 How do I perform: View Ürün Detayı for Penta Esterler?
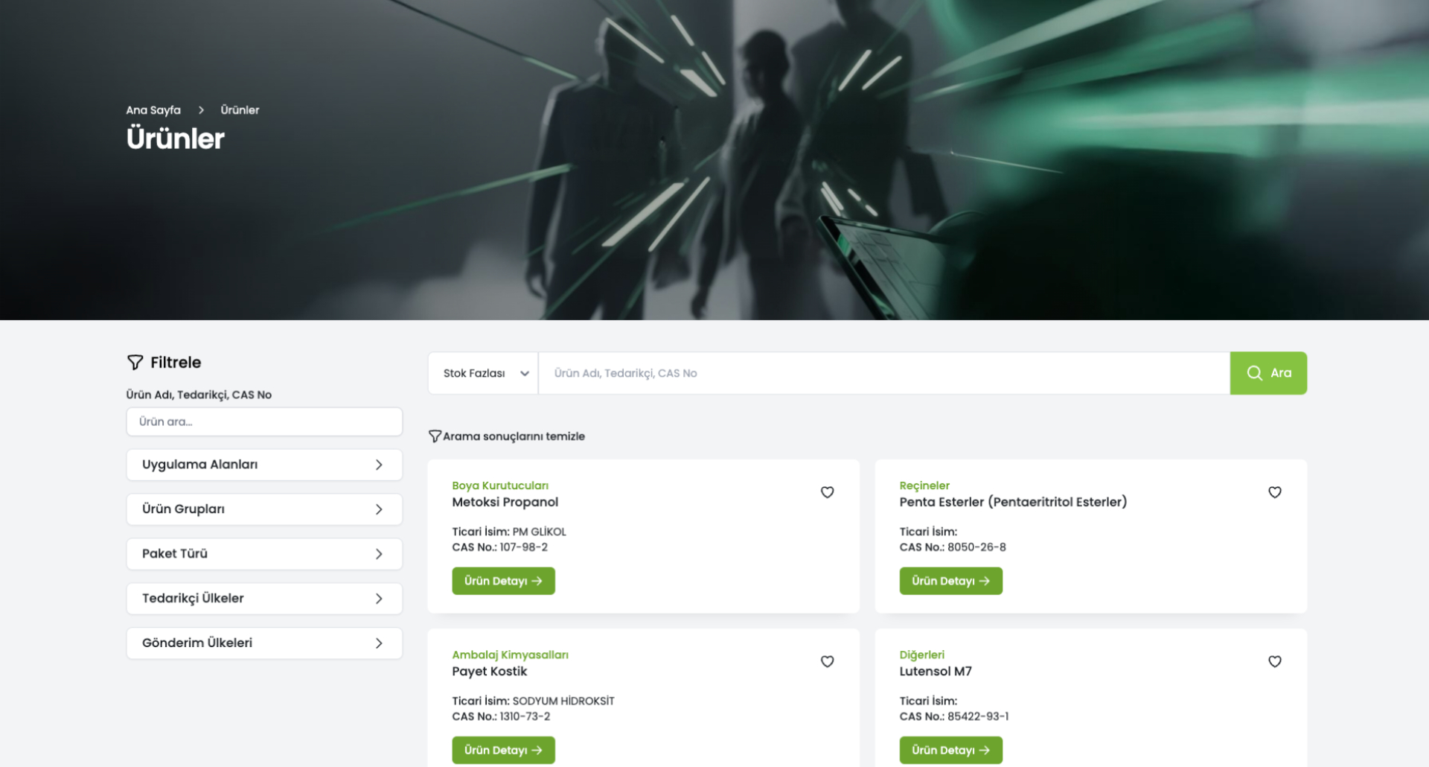[x=950, y=581]
